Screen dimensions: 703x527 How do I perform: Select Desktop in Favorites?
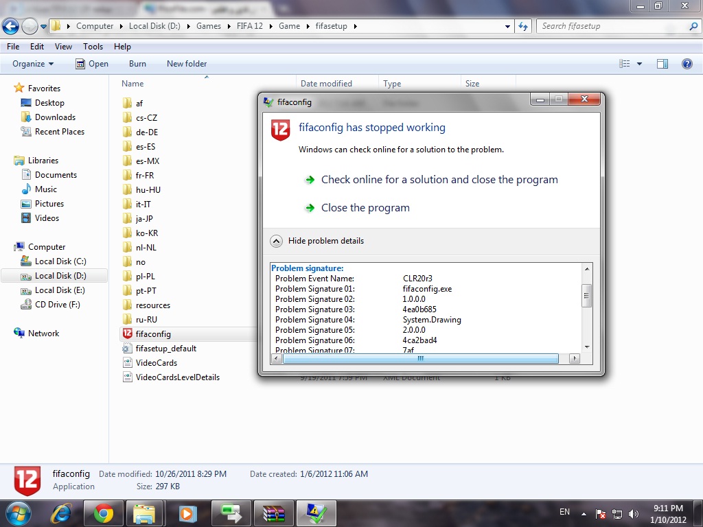tap(49, 103)
